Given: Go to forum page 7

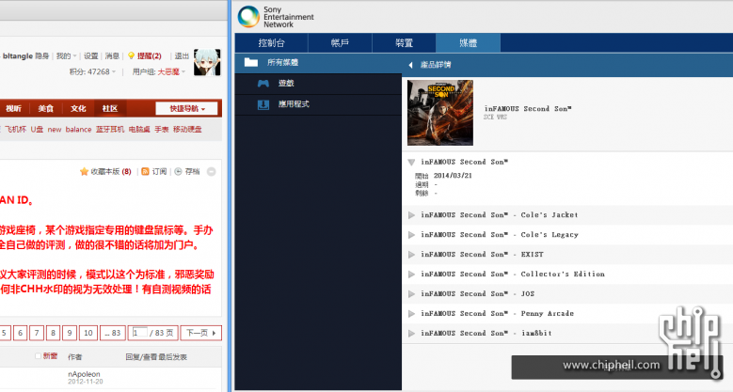Looking at the screenshot, I should click(37, 333).
